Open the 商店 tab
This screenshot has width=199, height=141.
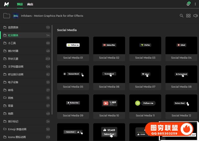(30, 4)
